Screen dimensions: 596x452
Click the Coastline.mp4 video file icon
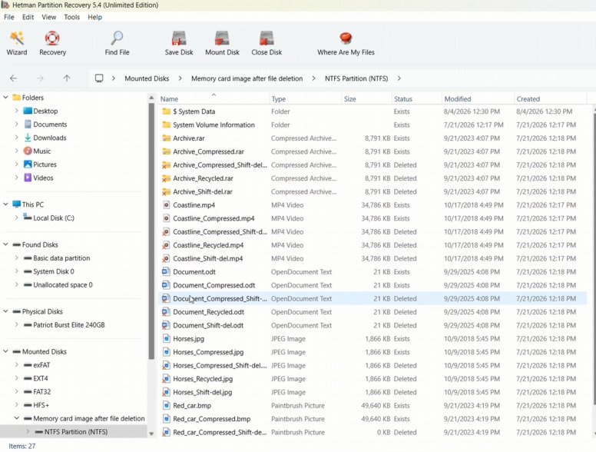click(x=166, y=205)
